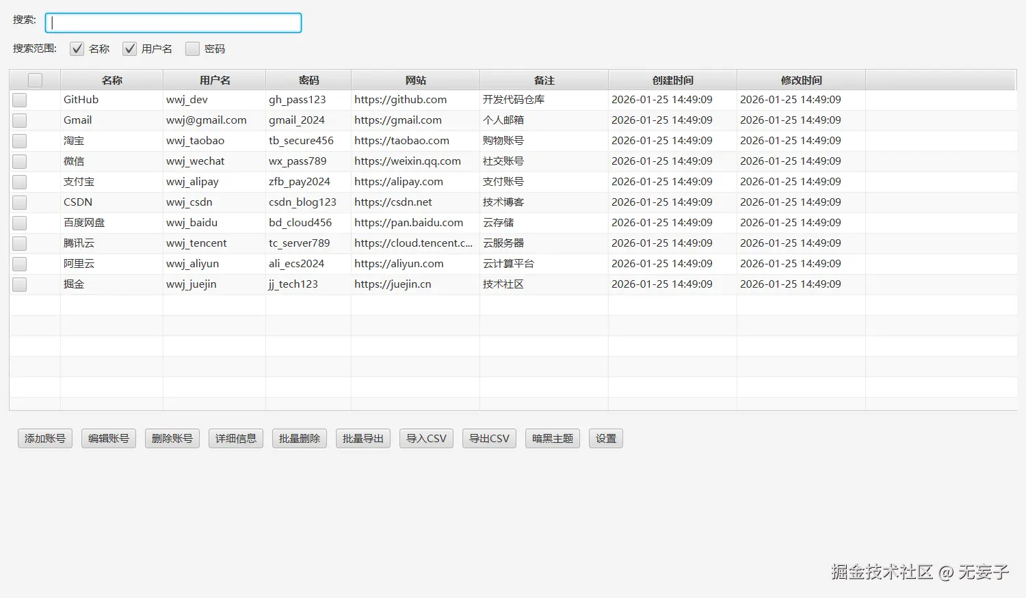Click the 个人邮箱 note cell

[x=544, y=120]
